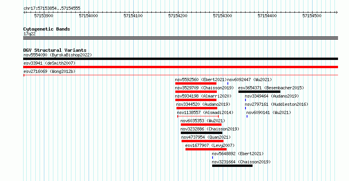Click the nsv5554090 (ByrskaBishop2022) label

[x=58, y=55]
